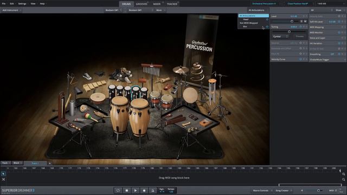Open the File menu
Viewport: 347px width, 195px height.
tap(4, 4)
